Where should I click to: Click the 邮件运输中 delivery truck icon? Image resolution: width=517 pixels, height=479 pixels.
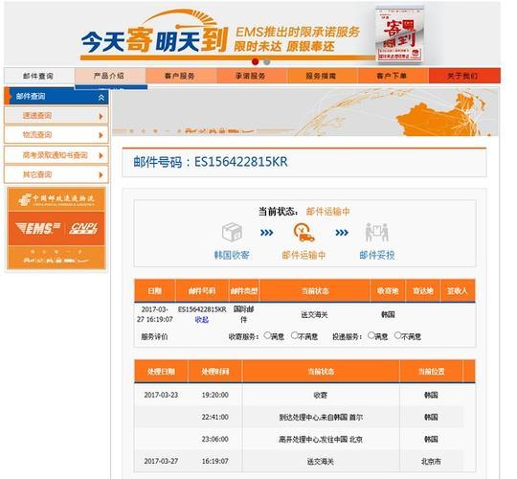click(x=303, y=232)
